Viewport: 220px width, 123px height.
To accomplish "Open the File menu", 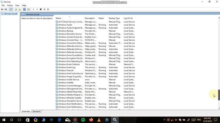I will 3,5.
